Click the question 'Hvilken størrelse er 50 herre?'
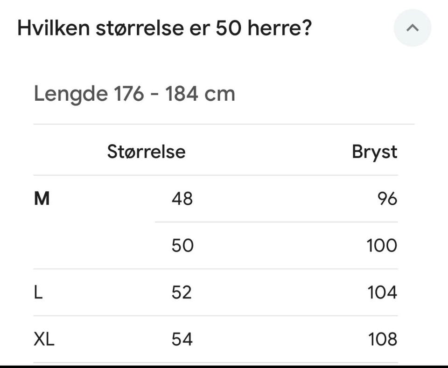Image resolution: width=448 pixels, height=368 pixels. tap(164, 28)
